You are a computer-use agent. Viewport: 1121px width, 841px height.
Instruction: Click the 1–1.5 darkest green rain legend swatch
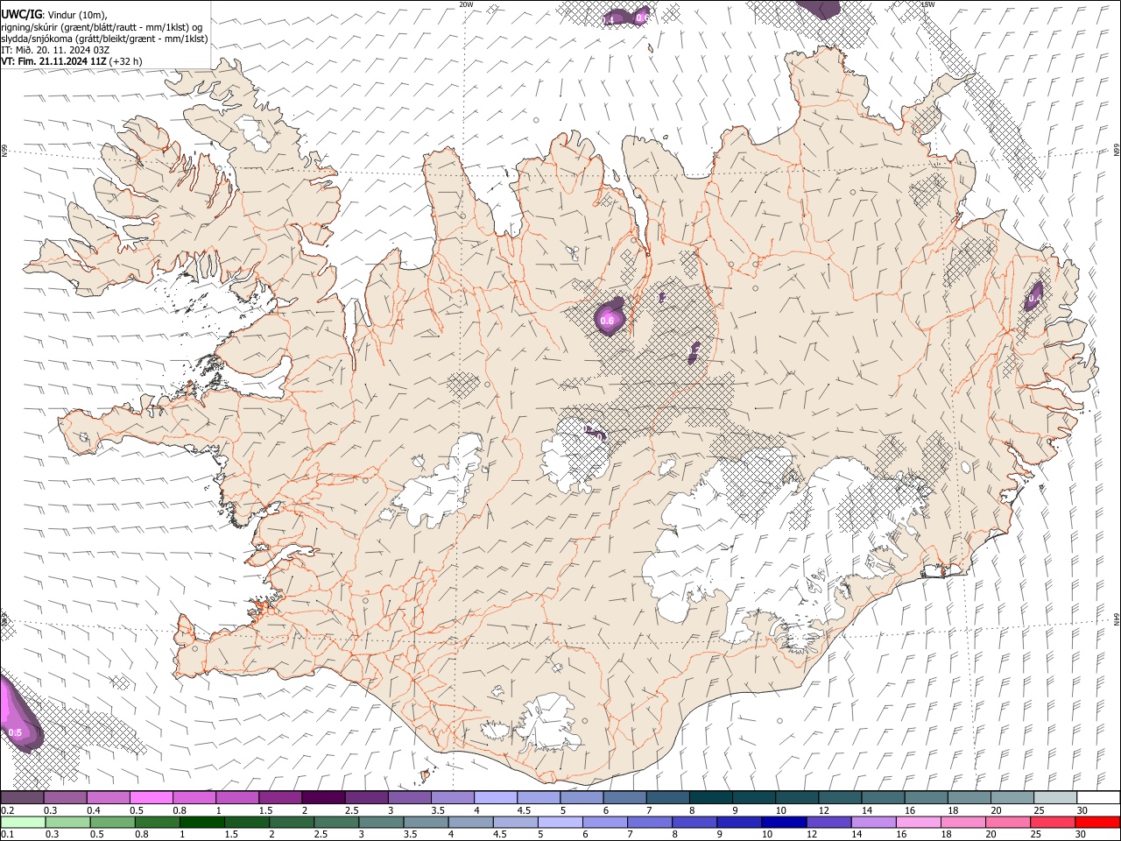pos(201,823)
